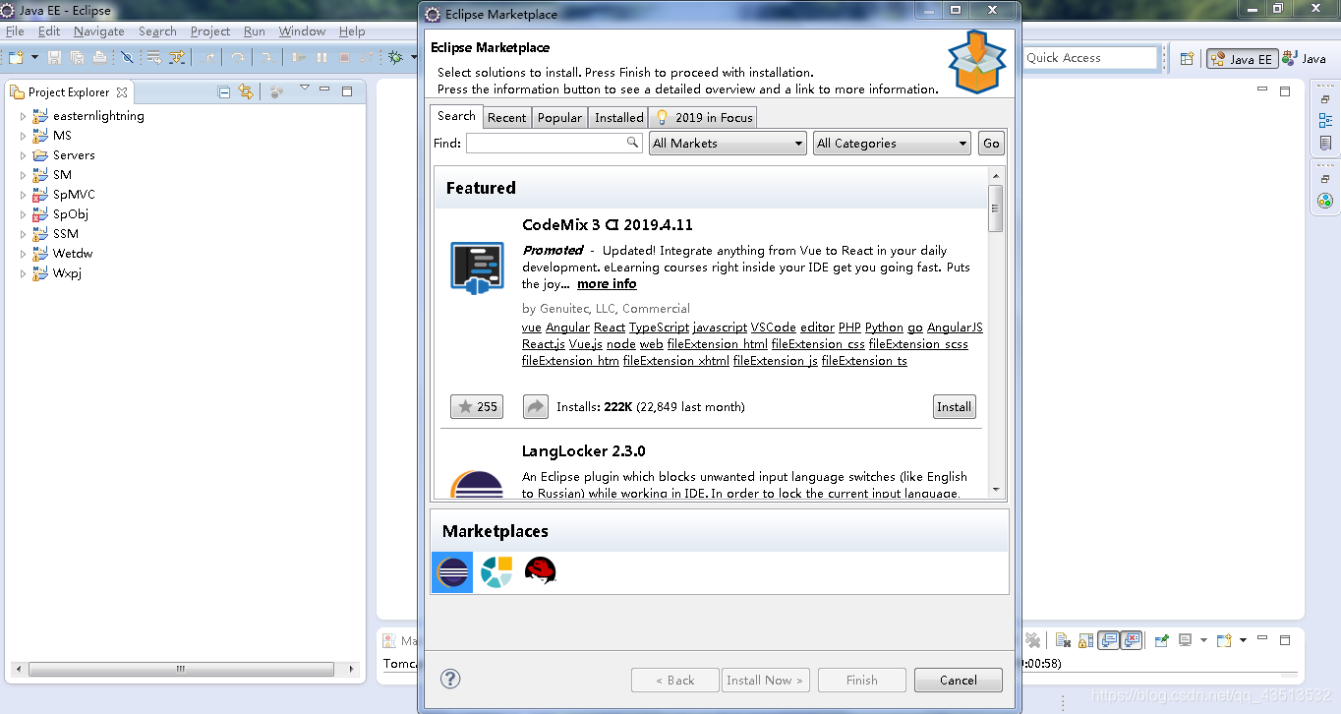Click the Project Explorer tab close X
The width and height of the screenshot is (1341, 714).
click(122, 92)
